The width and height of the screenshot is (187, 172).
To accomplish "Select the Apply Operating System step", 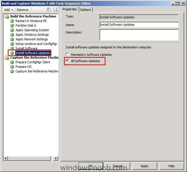I will (32, 30).
